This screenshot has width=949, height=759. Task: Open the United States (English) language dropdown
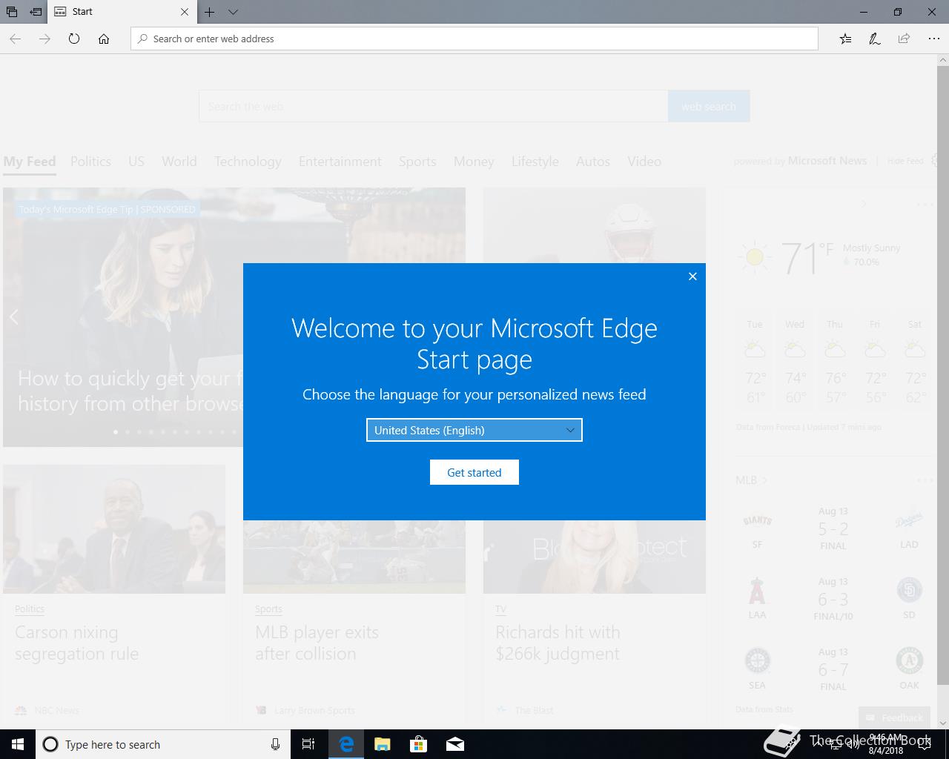(474, 430)
